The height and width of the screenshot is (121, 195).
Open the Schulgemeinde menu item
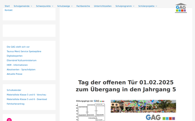(21, 6)
